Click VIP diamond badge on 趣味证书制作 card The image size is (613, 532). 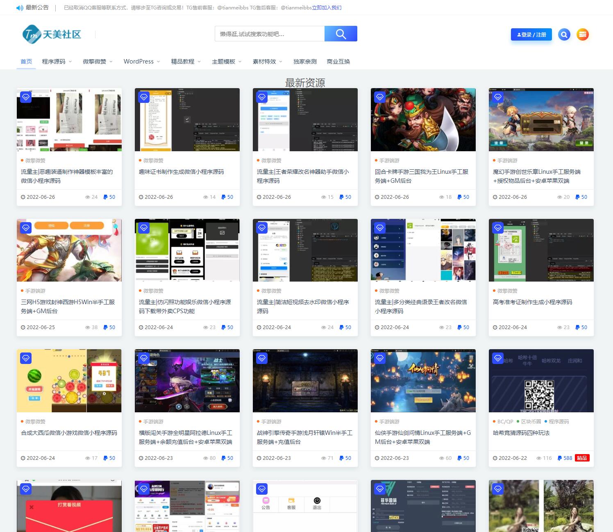[x=144, y=97]
